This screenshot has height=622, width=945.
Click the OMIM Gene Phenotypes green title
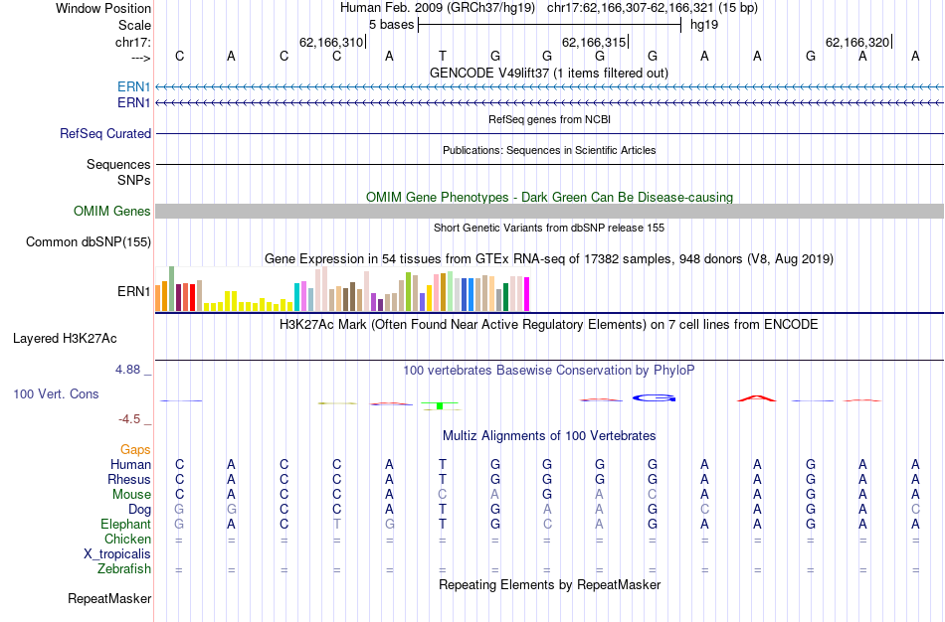[550, 197]
